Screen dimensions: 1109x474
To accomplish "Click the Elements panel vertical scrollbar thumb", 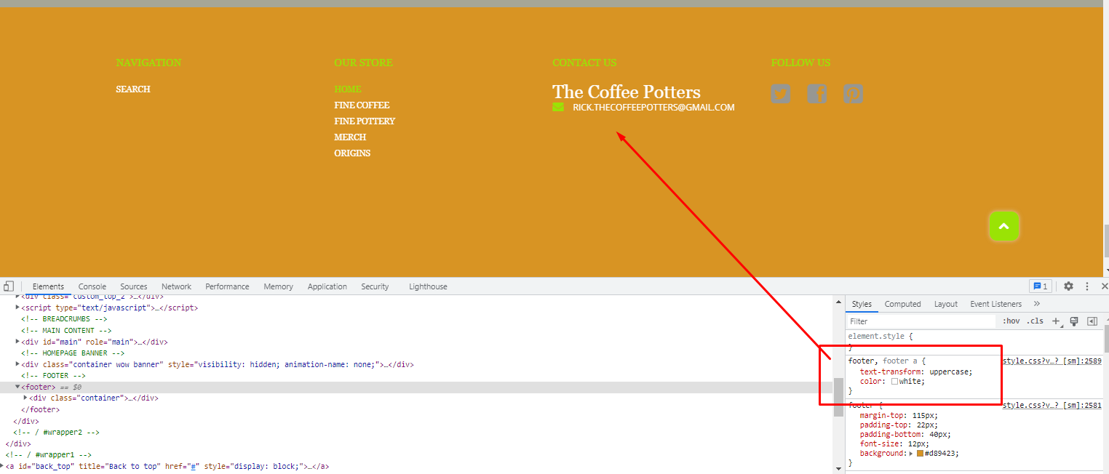I will coord(837,397).
